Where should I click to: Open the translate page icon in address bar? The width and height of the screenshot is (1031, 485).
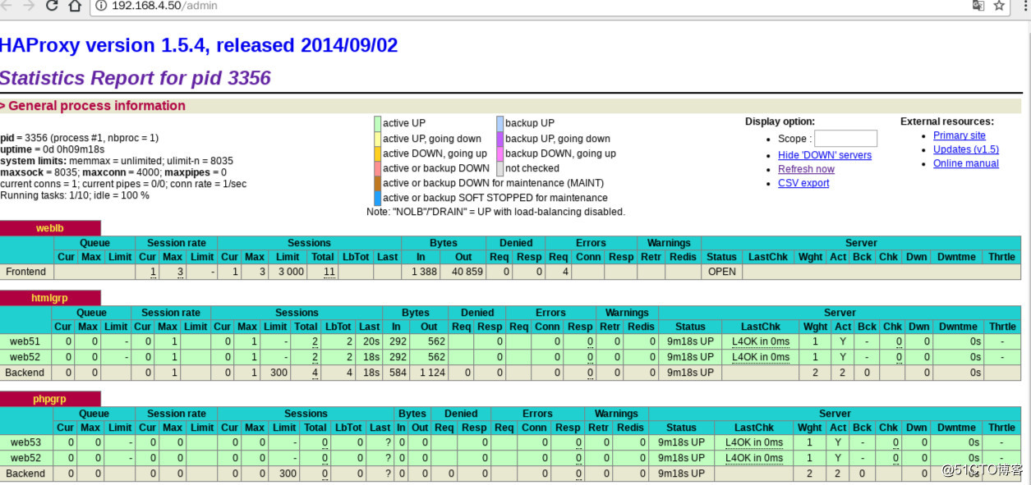pyautogui.click(x=978, y=6)
